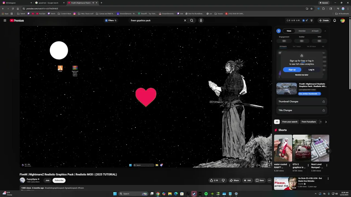Open Steam from the taskbar
Image resolution: width=351 pixels, height=197 pixels.
194,194
